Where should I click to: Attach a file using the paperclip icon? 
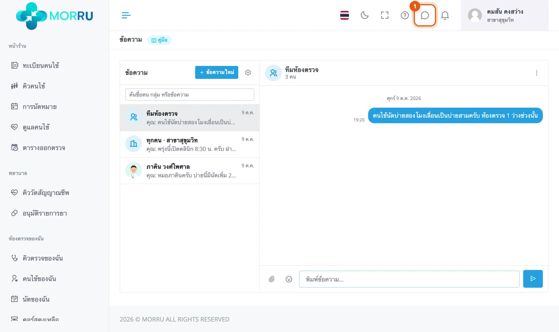point(272,279)
